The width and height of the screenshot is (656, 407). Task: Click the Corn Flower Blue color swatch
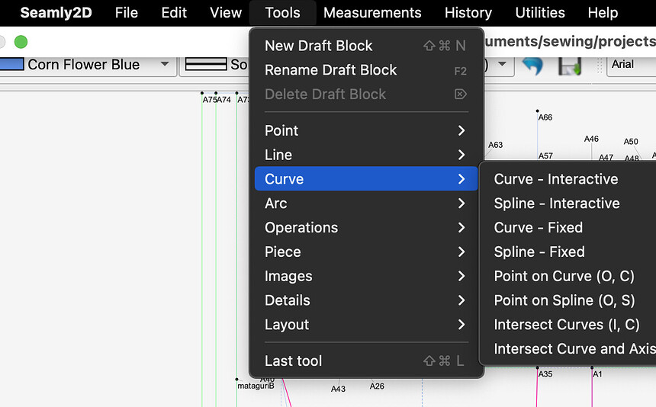click(11, 64)
